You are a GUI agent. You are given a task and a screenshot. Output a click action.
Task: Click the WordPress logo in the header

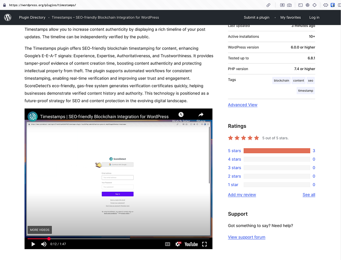point(8,17)
